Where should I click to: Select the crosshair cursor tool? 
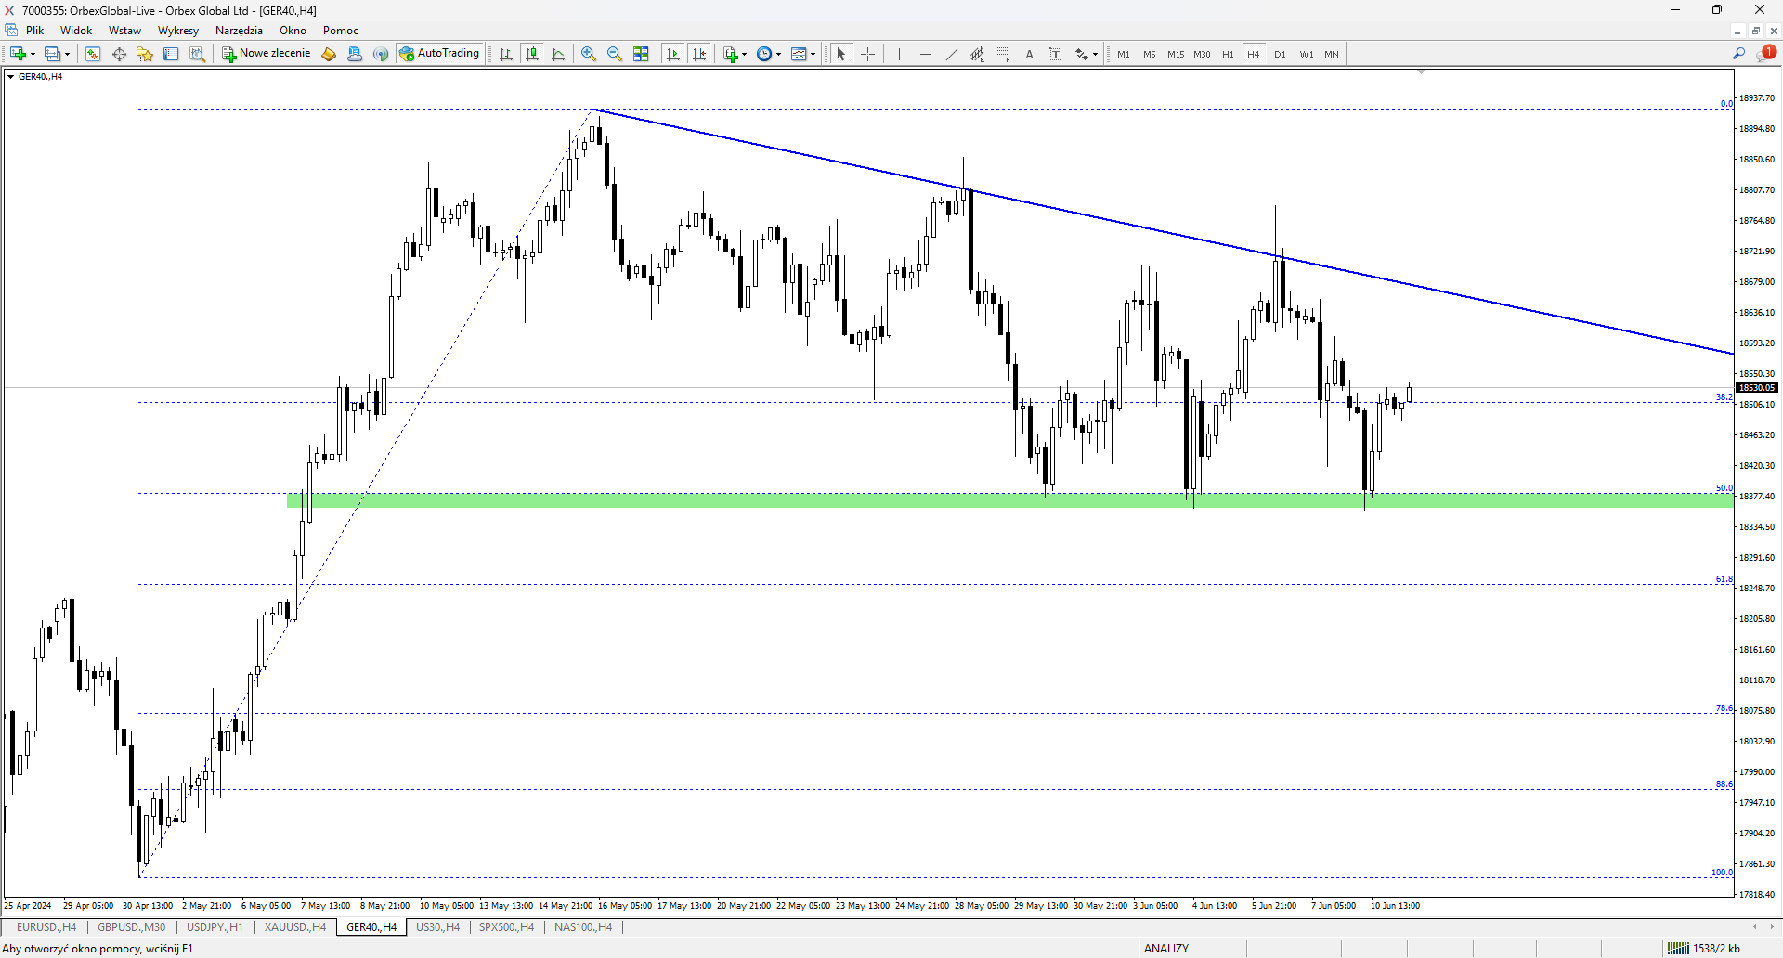click(x=868, y=54)
